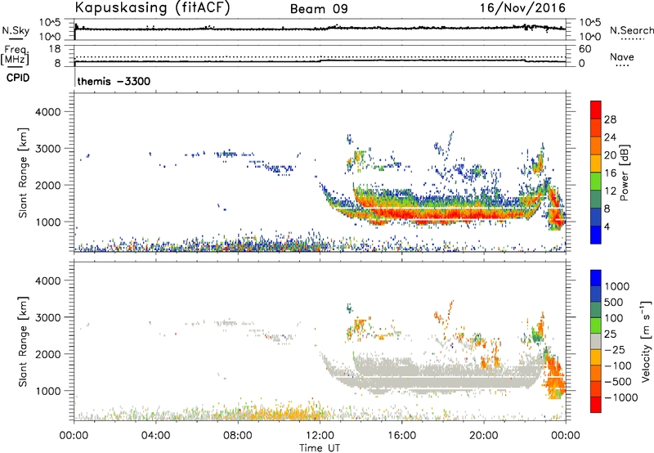Click the date '16/Nov/2016'

pos(522,7)
